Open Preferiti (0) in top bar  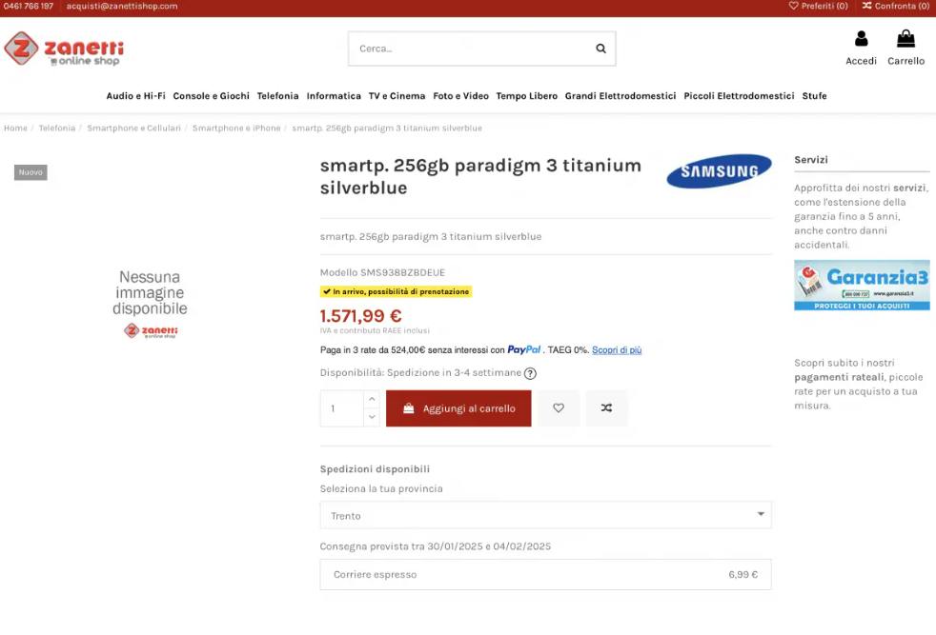click(x=819, y=6)
